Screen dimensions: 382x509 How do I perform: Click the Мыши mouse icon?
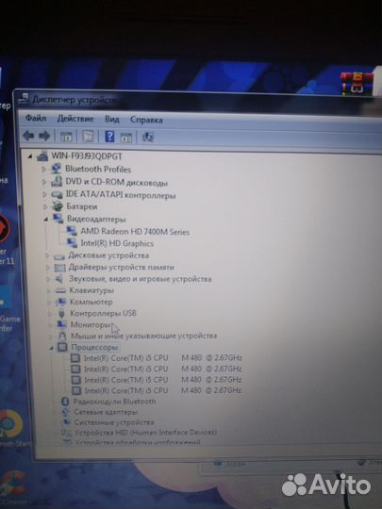61,336
